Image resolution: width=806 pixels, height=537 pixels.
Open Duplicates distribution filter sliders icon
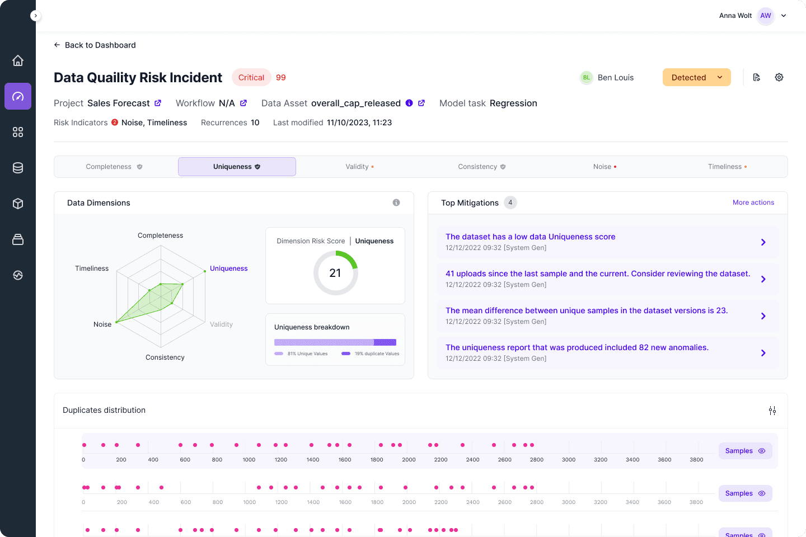pyautogui.click(x=772, y=411)
